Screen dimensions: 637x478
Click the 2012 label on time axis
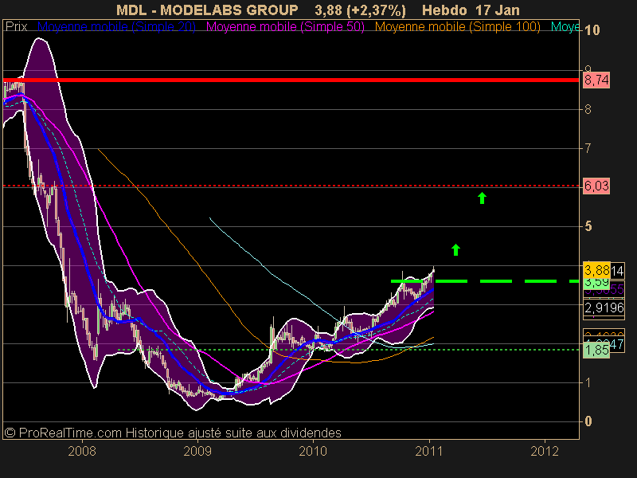click(x=545, y=451)
